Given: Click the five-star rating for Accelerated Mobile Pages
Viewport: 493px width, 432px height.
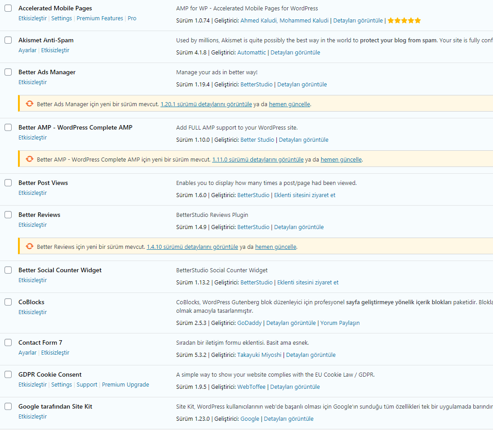Looking at the screenshot, I should click(404, 20).
